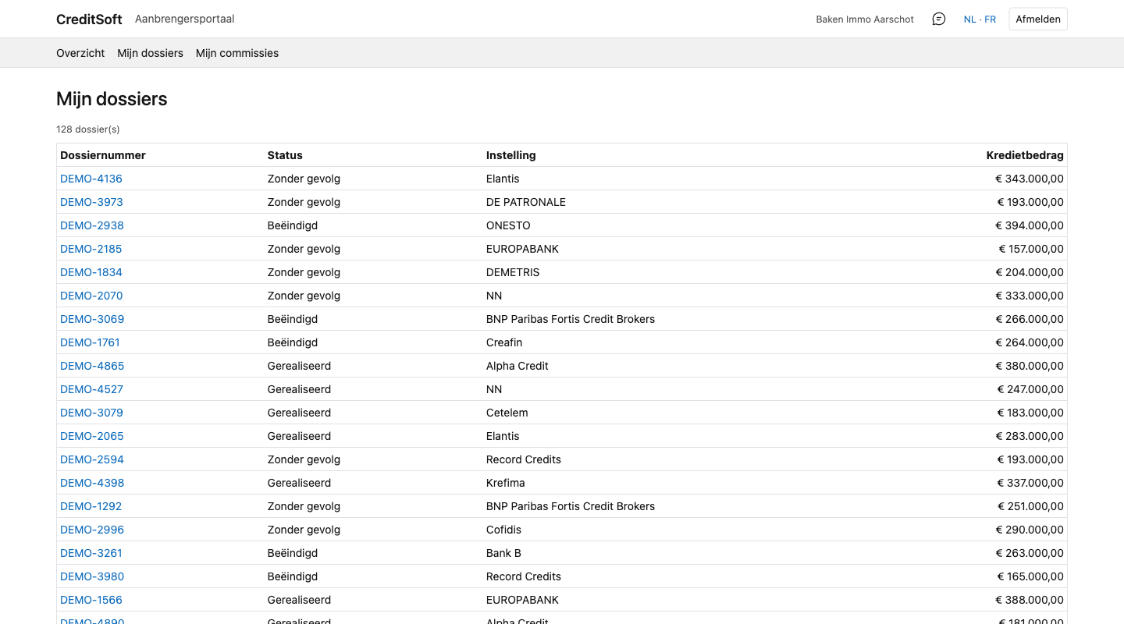Select dossier link DEMO-1834
Image resolution: width=1124 pixels, height=624 pixels.
coord(91,272)
